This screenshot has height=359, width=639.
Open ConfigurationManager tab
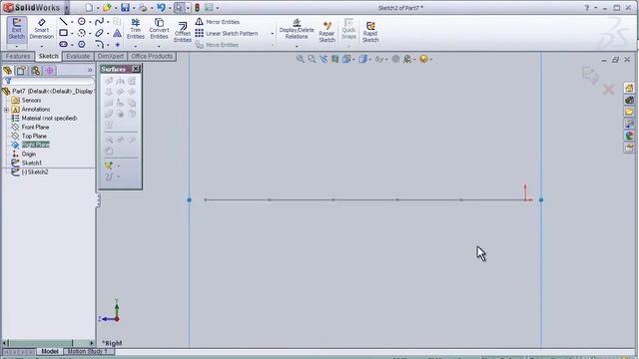click(36, 71)
